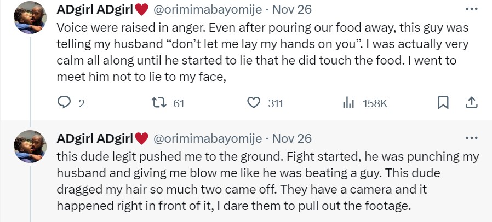This screenshot has width=492, height=222.
Task: Click the 61 reposts count
Action: [x=179, y=103]
